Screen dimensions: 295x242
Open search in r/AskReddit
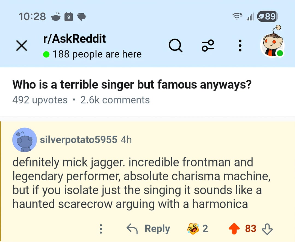175,46
